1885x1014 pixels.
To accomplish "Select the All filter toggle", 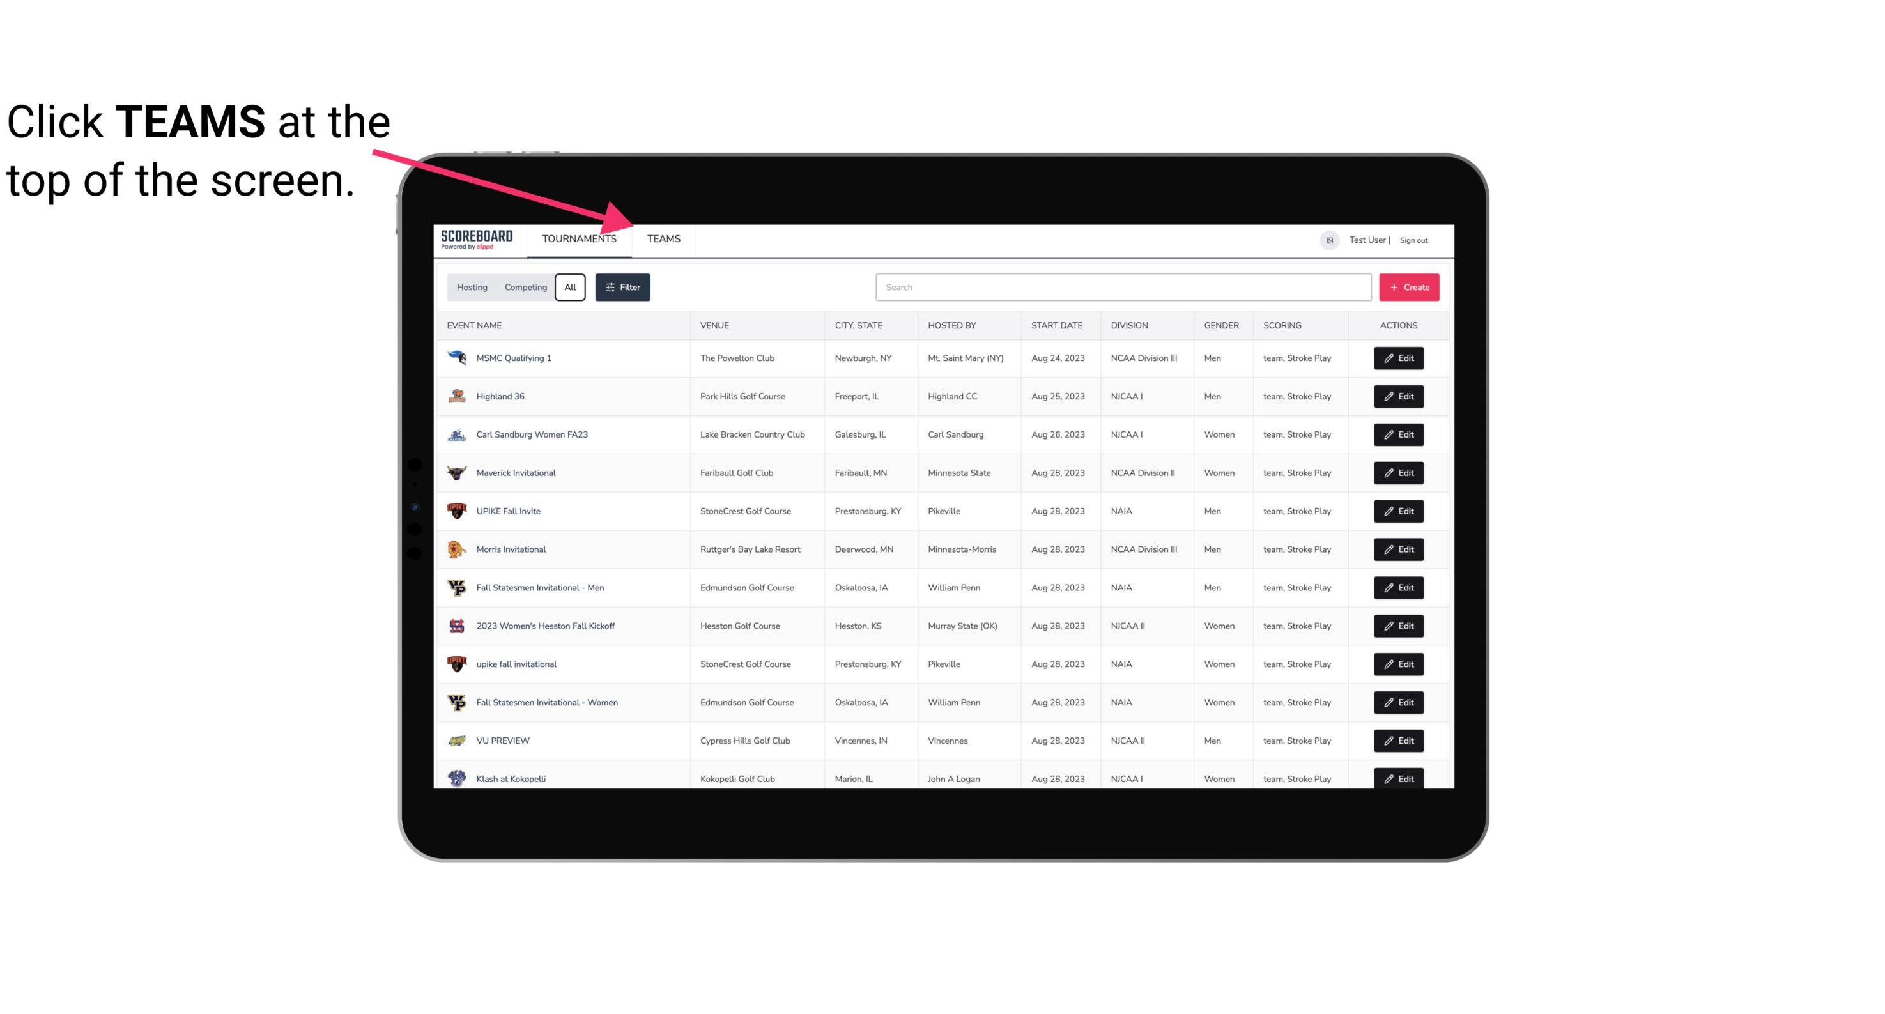I will 569,286.
